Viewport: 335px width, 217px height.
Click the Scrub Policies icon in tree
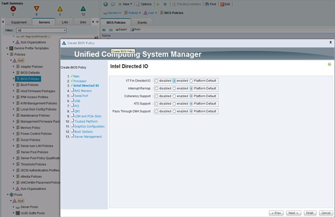coord(18,140)
